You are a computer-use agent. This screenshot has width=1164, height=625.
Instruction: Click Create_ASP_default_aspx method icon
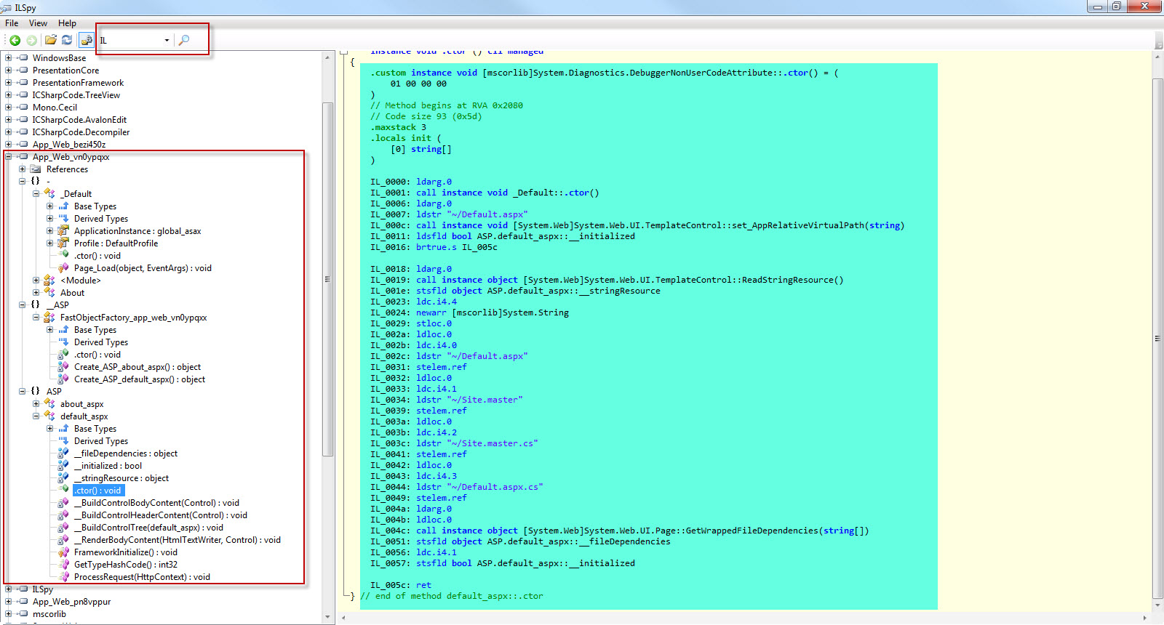click(63, 379)
